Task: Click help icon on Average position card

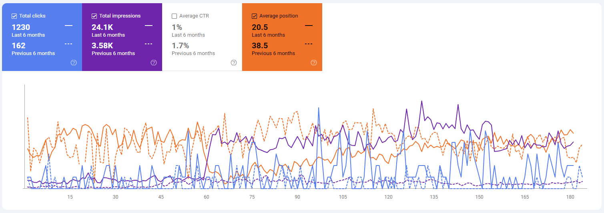Action: [x=314, y=63]
